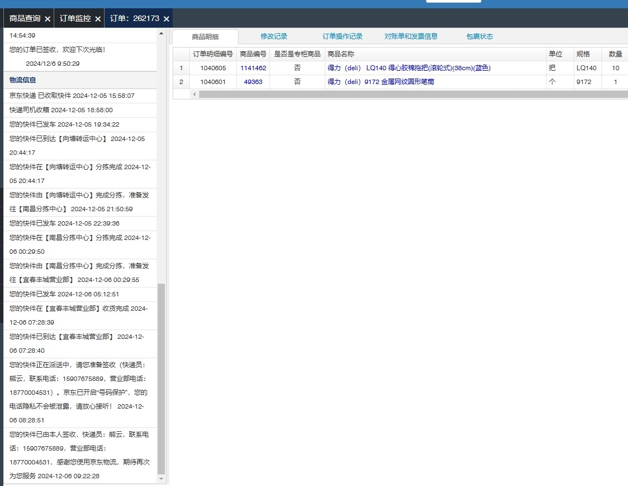Viewport: 628px width, 486px height.
Task: Click the 准备发往【宜春丰城营业部】 entry
Action: point(80,273)
